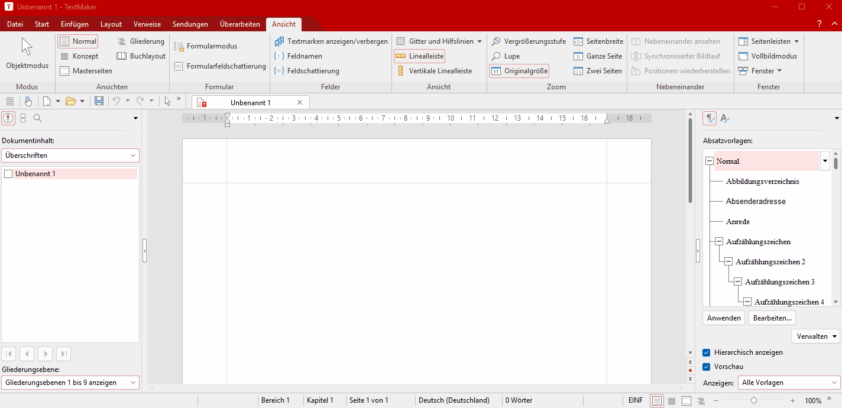Activate Objektmodus arrow icon

27,47
